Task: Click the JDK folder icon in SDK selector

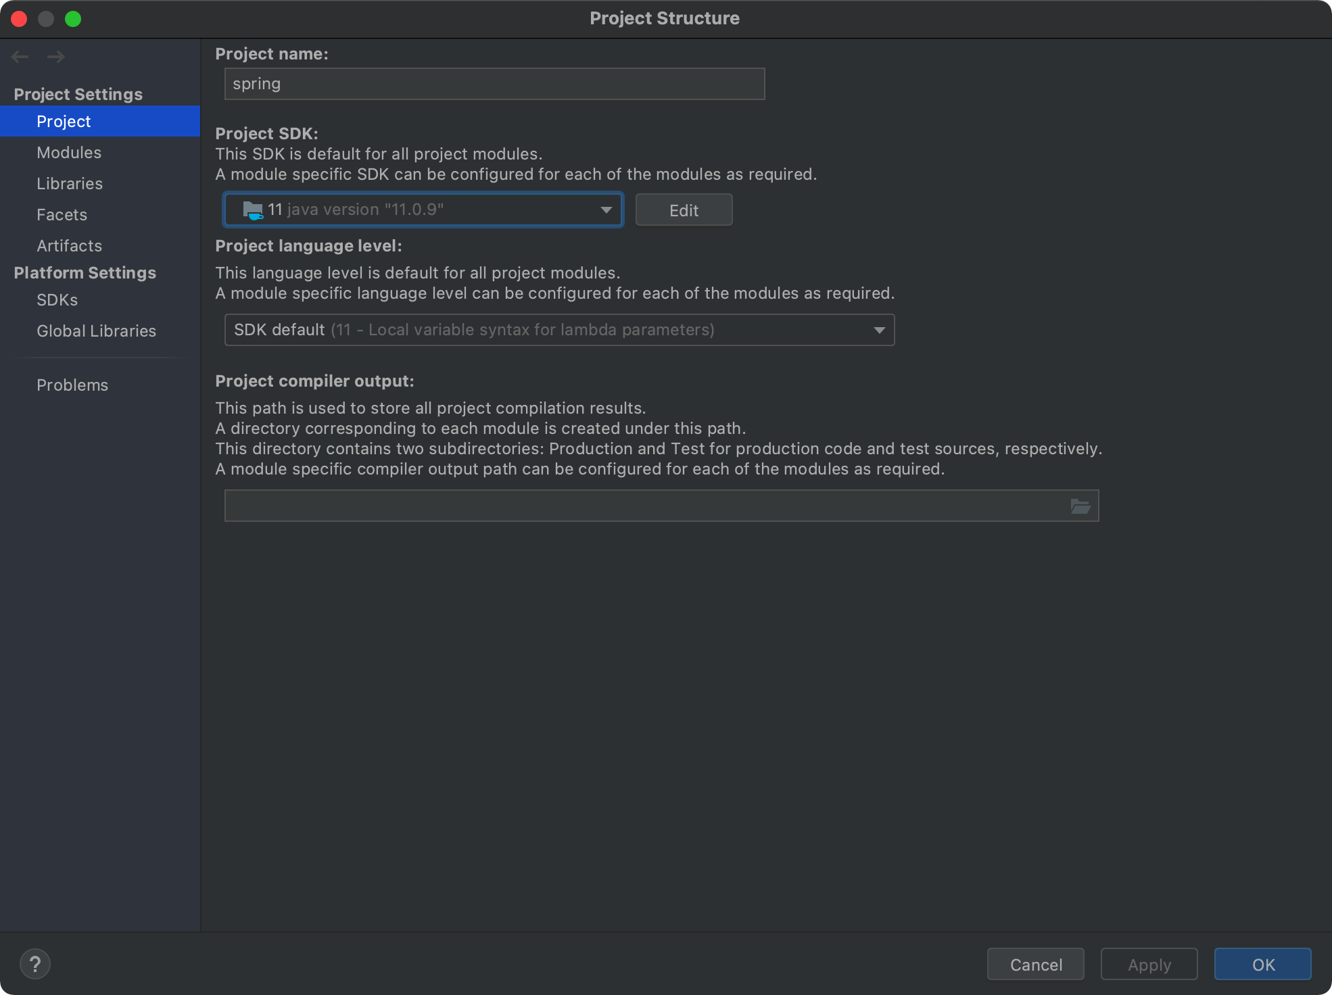Action: tap(253, 210)
